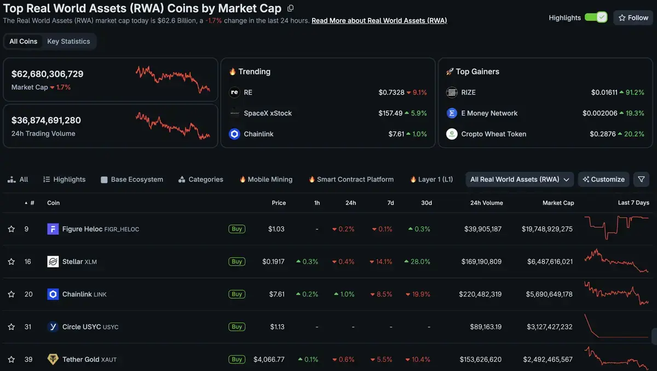The width and height of the screenshot is (657, 371).
Task: Click the vertical scrollbar handle at right edge
Action: coord(654,335)
